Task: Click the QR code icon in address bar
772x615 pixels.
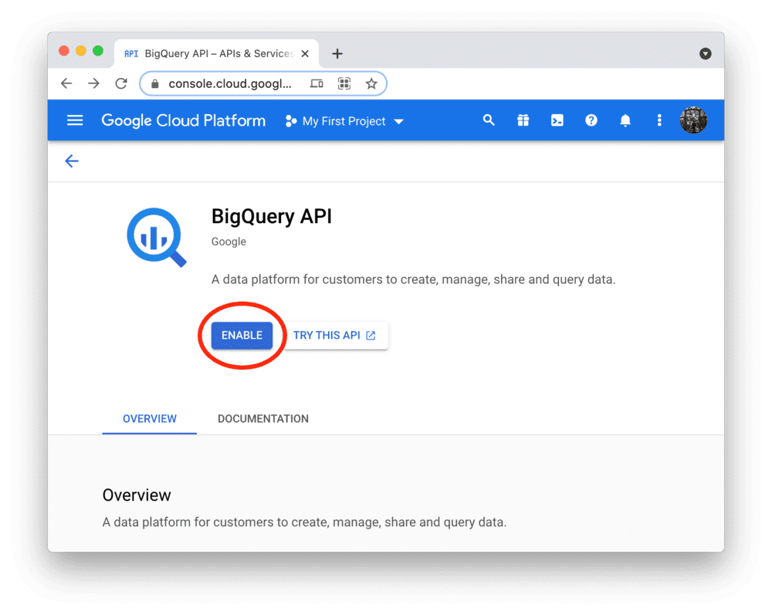Action: click(x=344, y=83)
